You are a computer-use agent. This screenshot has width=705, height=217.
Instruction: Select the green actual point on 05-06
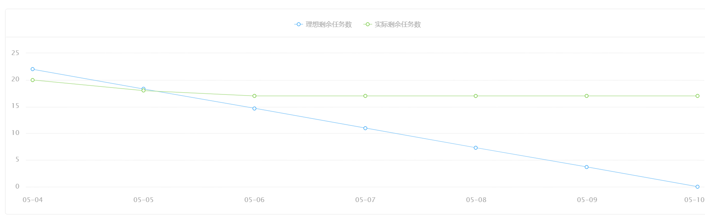[x=254, y=96]
